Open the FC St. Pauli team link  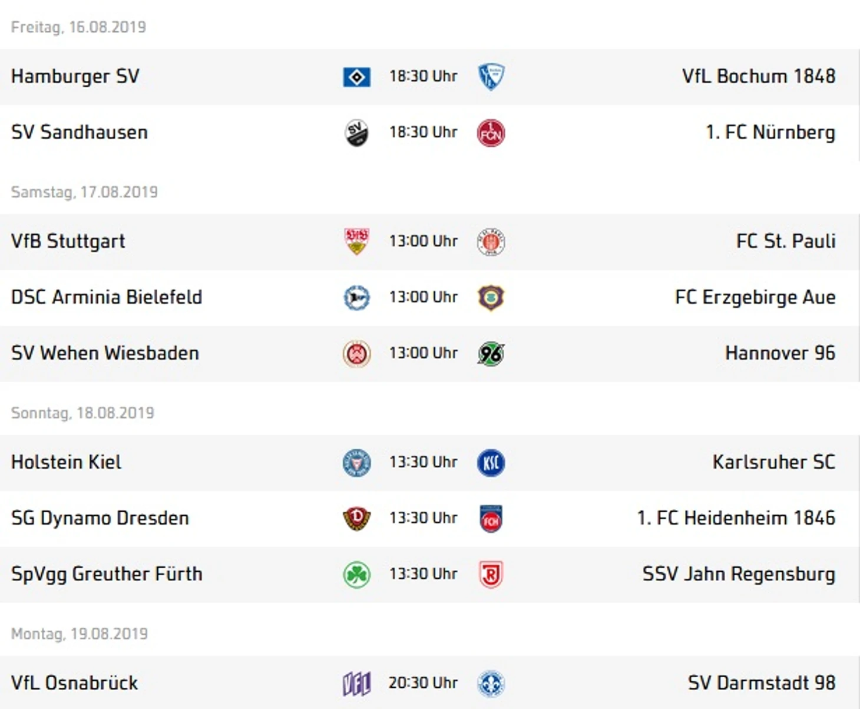click(786, 241)
